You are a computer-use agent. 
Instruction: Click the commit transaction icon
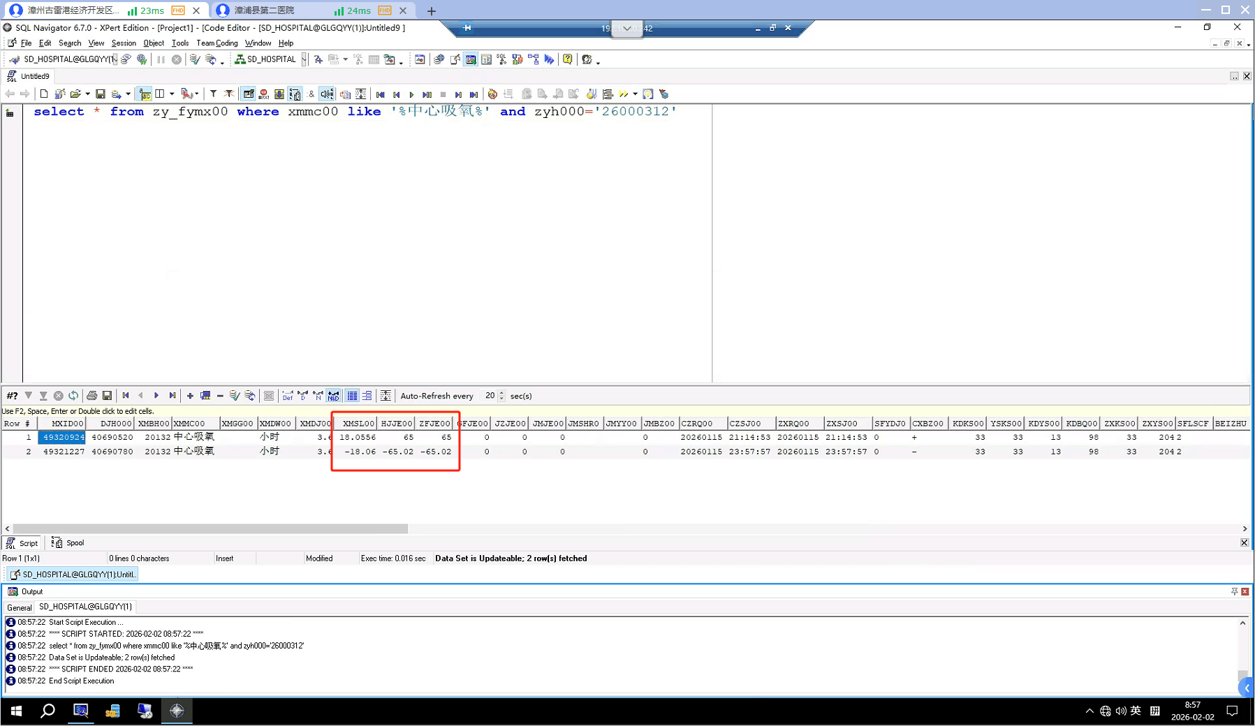point(195,59)
